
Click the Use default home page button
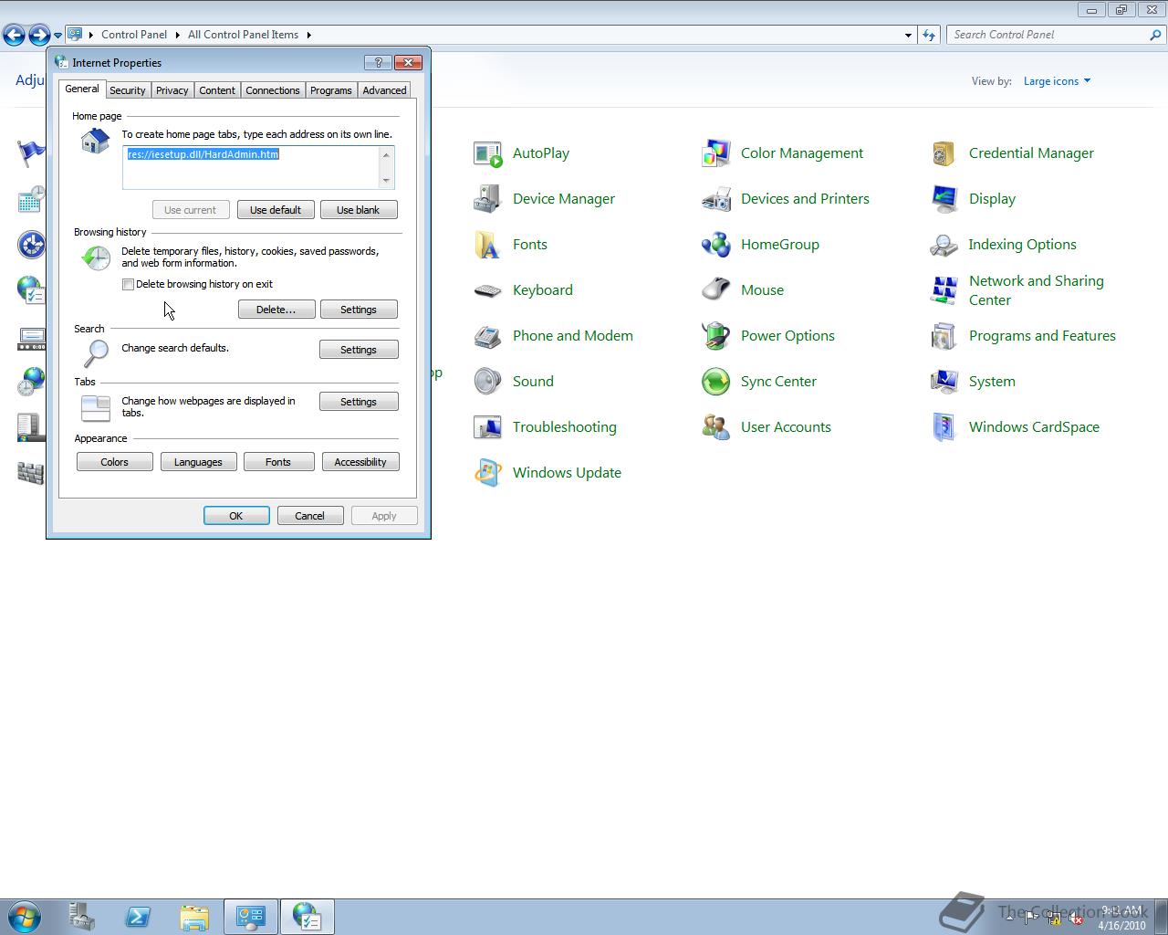click(x=276, y=210)
